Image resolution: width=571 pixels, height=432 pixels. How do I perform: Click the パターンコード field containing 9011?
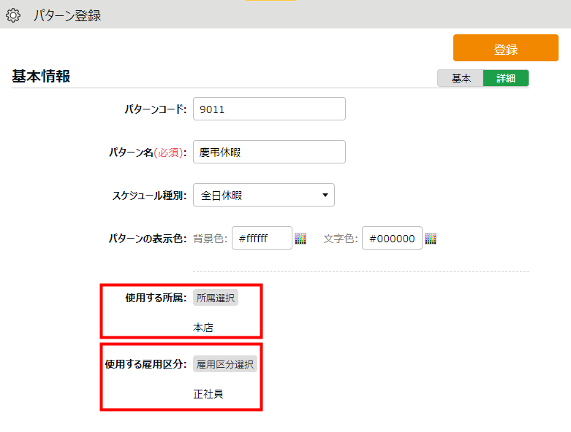269,109
